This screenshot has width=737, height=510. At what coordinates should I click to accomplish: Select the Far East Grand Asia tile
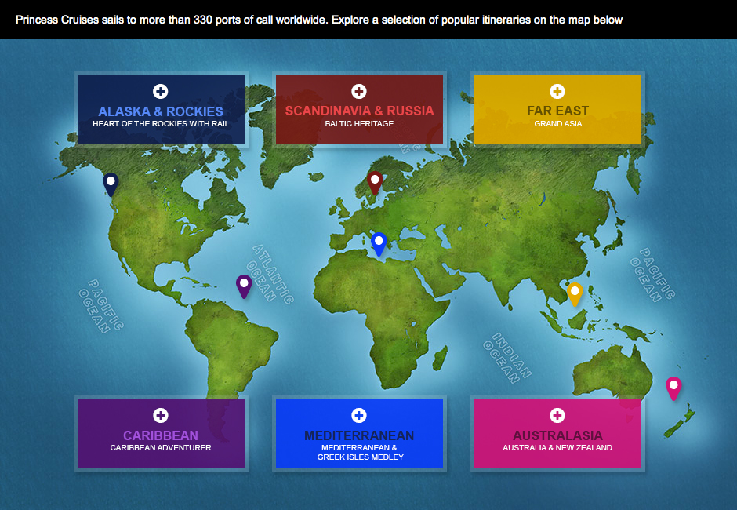click(x=557, y=110)
